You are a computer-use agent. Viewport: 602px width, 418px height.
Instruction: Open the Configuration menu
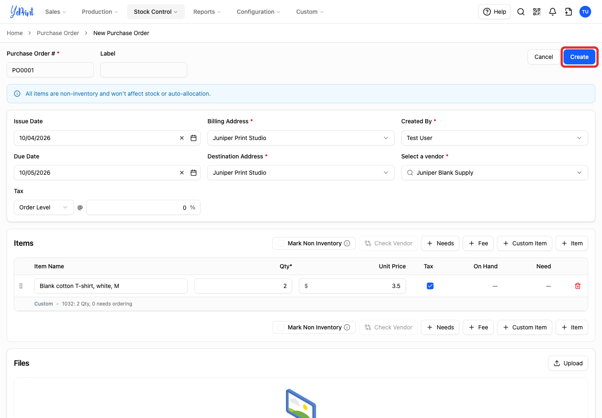coord(259,12)
